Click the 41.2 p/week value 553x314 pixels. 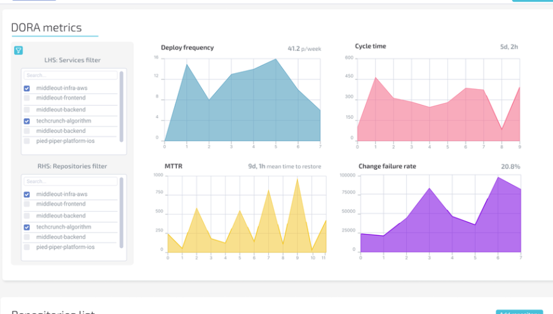pyautogui.click(x=304, y=49)
